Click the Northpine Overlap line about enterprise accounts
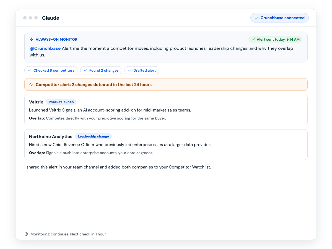Screen dimensions: 332x249 coord(91,153)
